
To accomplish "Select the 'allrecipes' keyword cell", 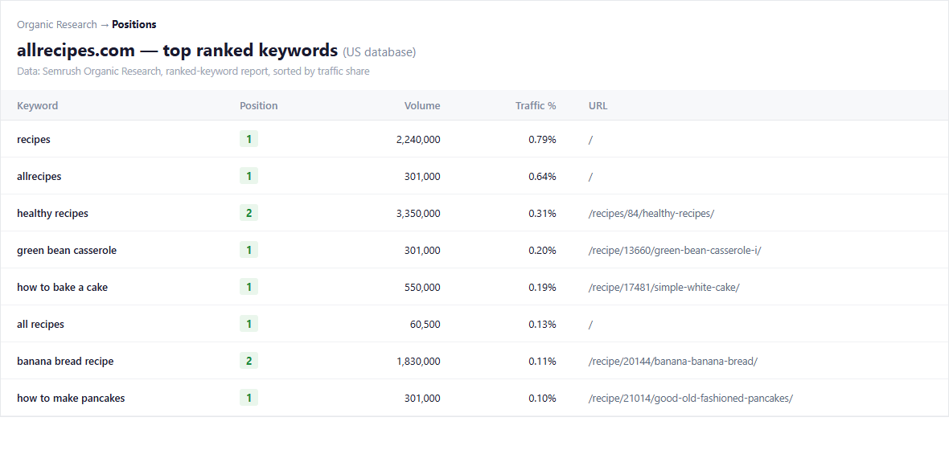I will pos(39,177).
